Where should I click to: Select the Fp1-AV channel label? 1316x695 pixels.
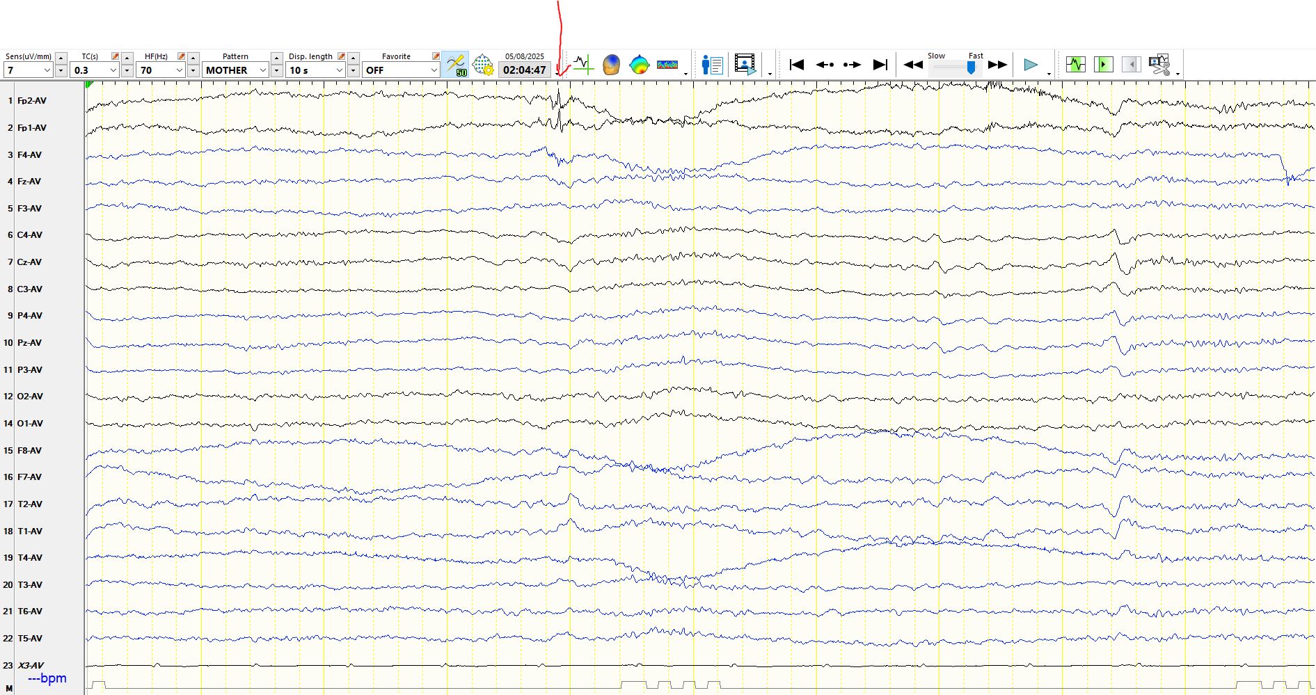[32, 128]
